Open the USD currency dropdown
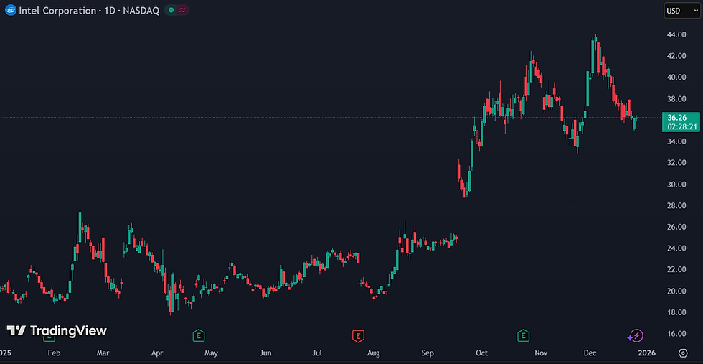The height and width of the screenshot is (364, 703). point(682,11)
